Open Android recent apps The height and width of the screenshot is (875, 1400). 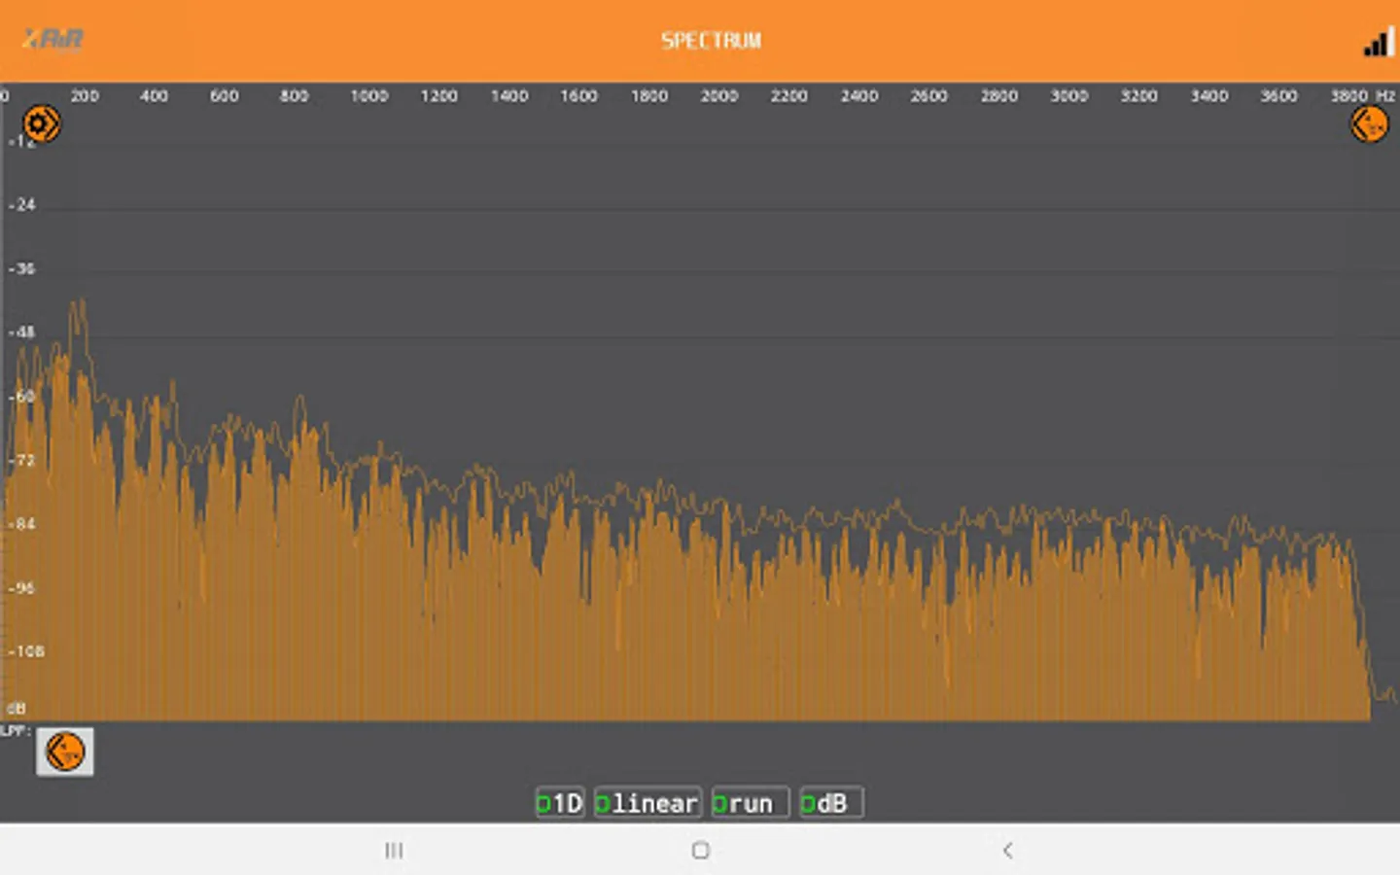[394, 851]
